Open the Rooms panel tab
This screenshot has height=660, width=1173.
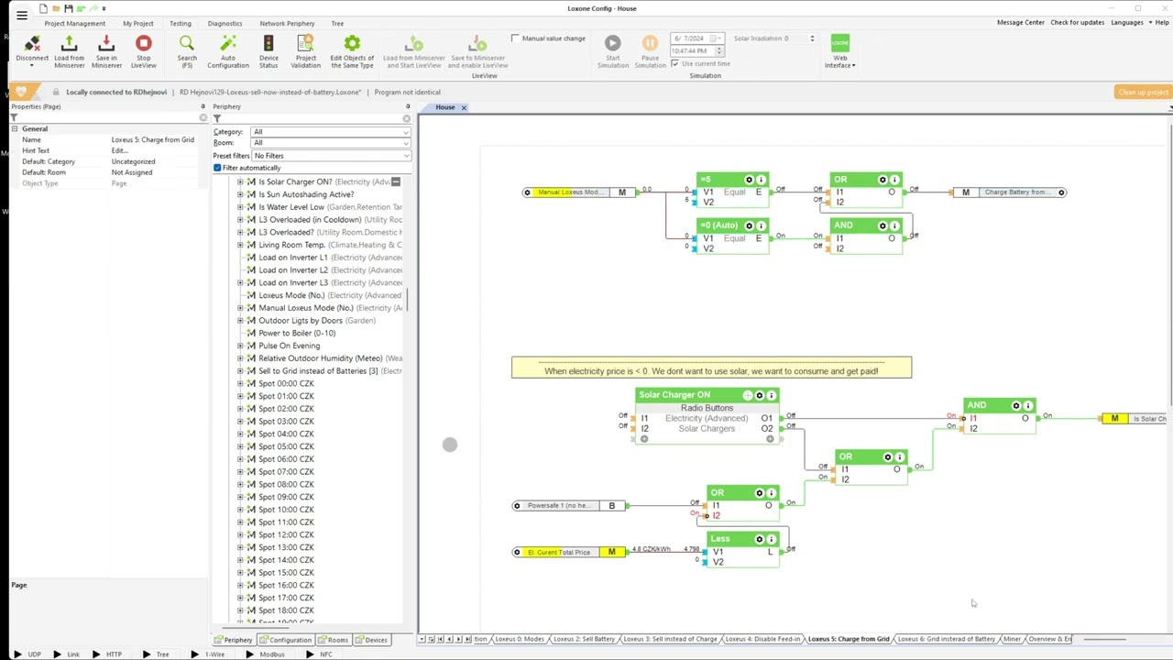click(334, 640)
